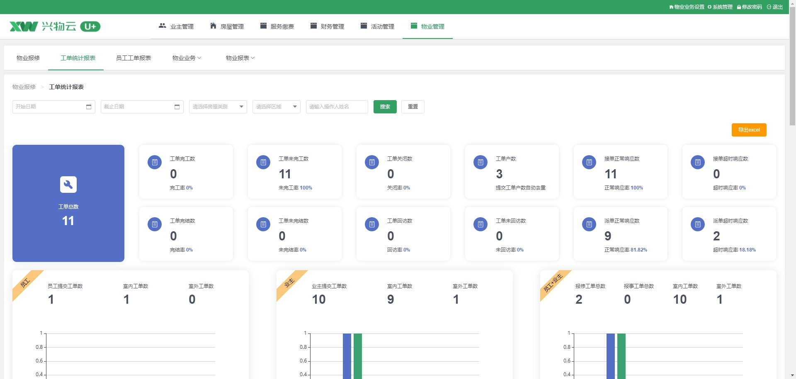This screenshot has height=379, width=796.
Task: Expand the 物业报表 submenu
Action: point(240,58)
